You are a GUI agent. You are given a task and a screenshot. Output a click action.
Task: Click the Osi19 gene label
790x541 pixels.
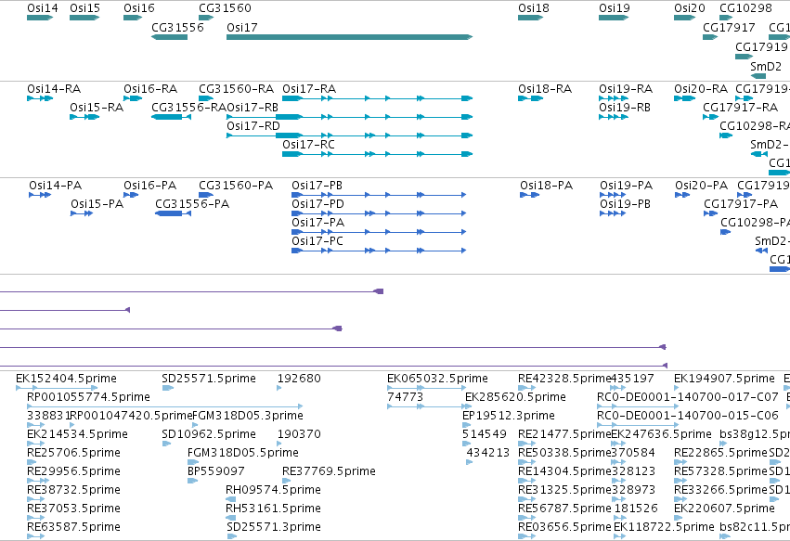pos(615,8)
